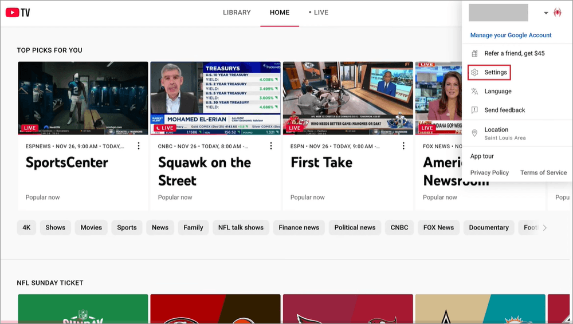
Task: Switch to the Library tab
Action: (x=237, y=13)
